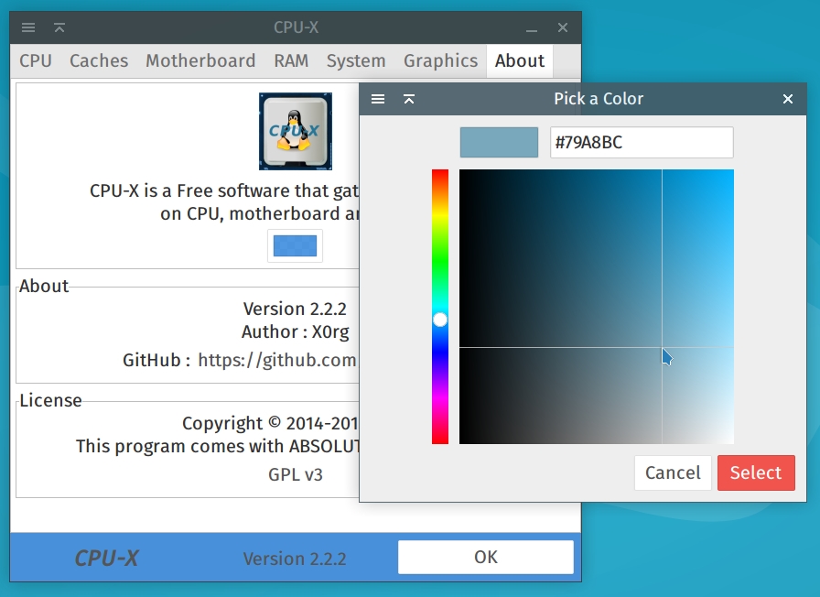Image resolution: width=820 pixels, height=597 pixels.
Task: Click the 'on CPU, motherboard' description line
Action: 260,214
